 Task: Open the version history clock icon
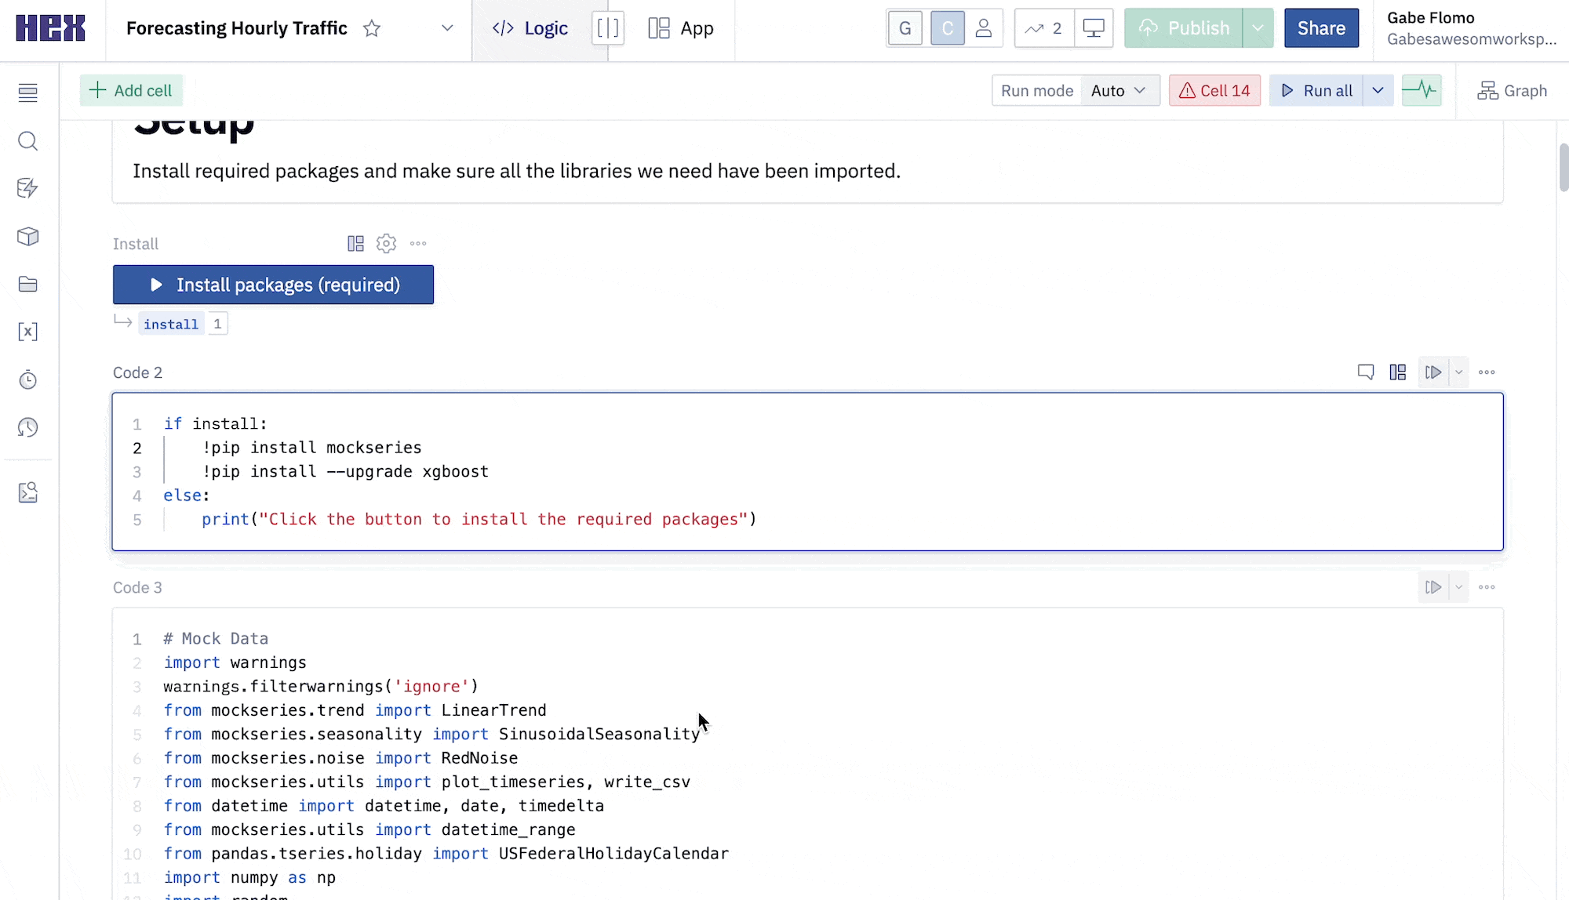[28, 427]
